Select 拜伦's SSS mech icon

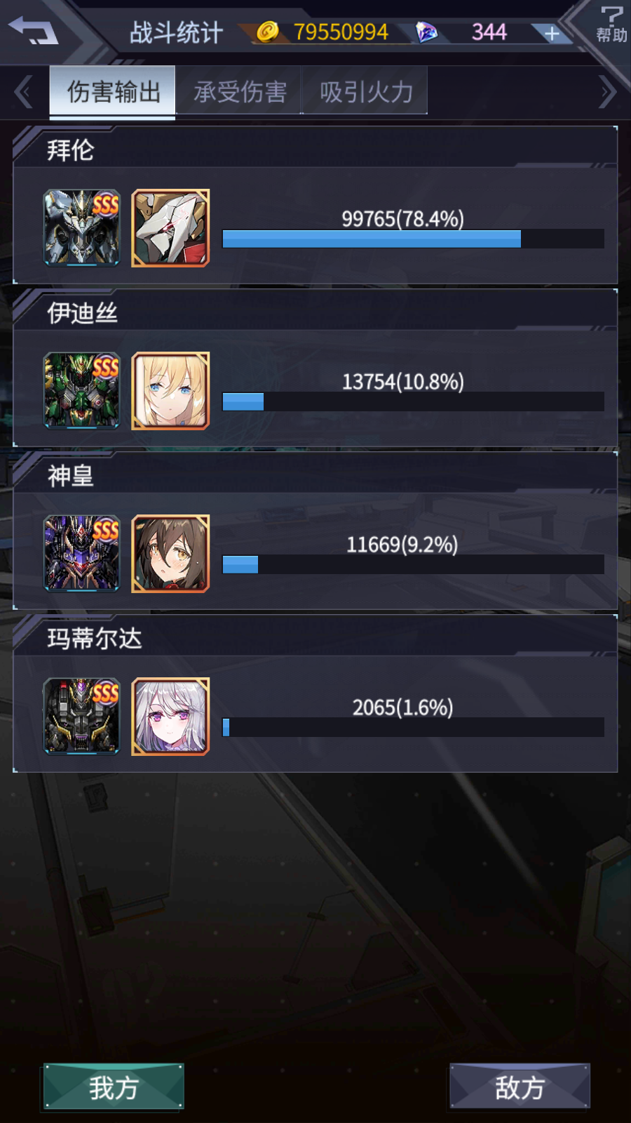(x=82, y=228)
